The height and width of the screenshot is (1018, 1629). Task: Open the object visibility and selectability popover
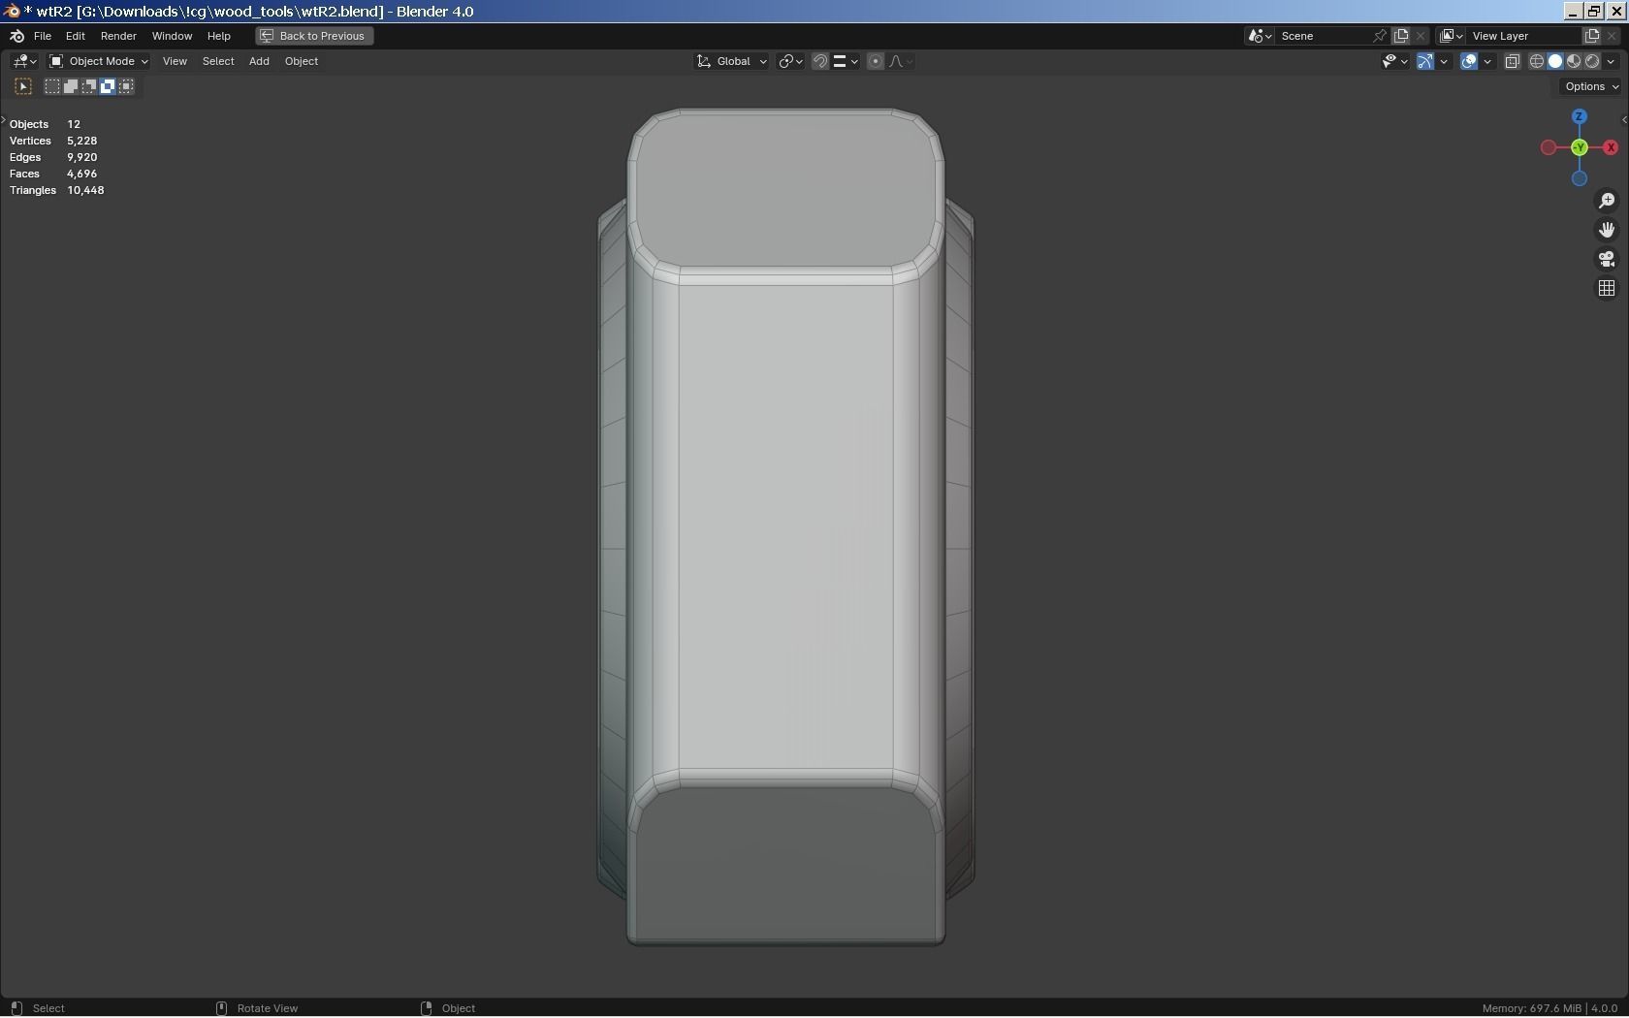[1394, 61]
